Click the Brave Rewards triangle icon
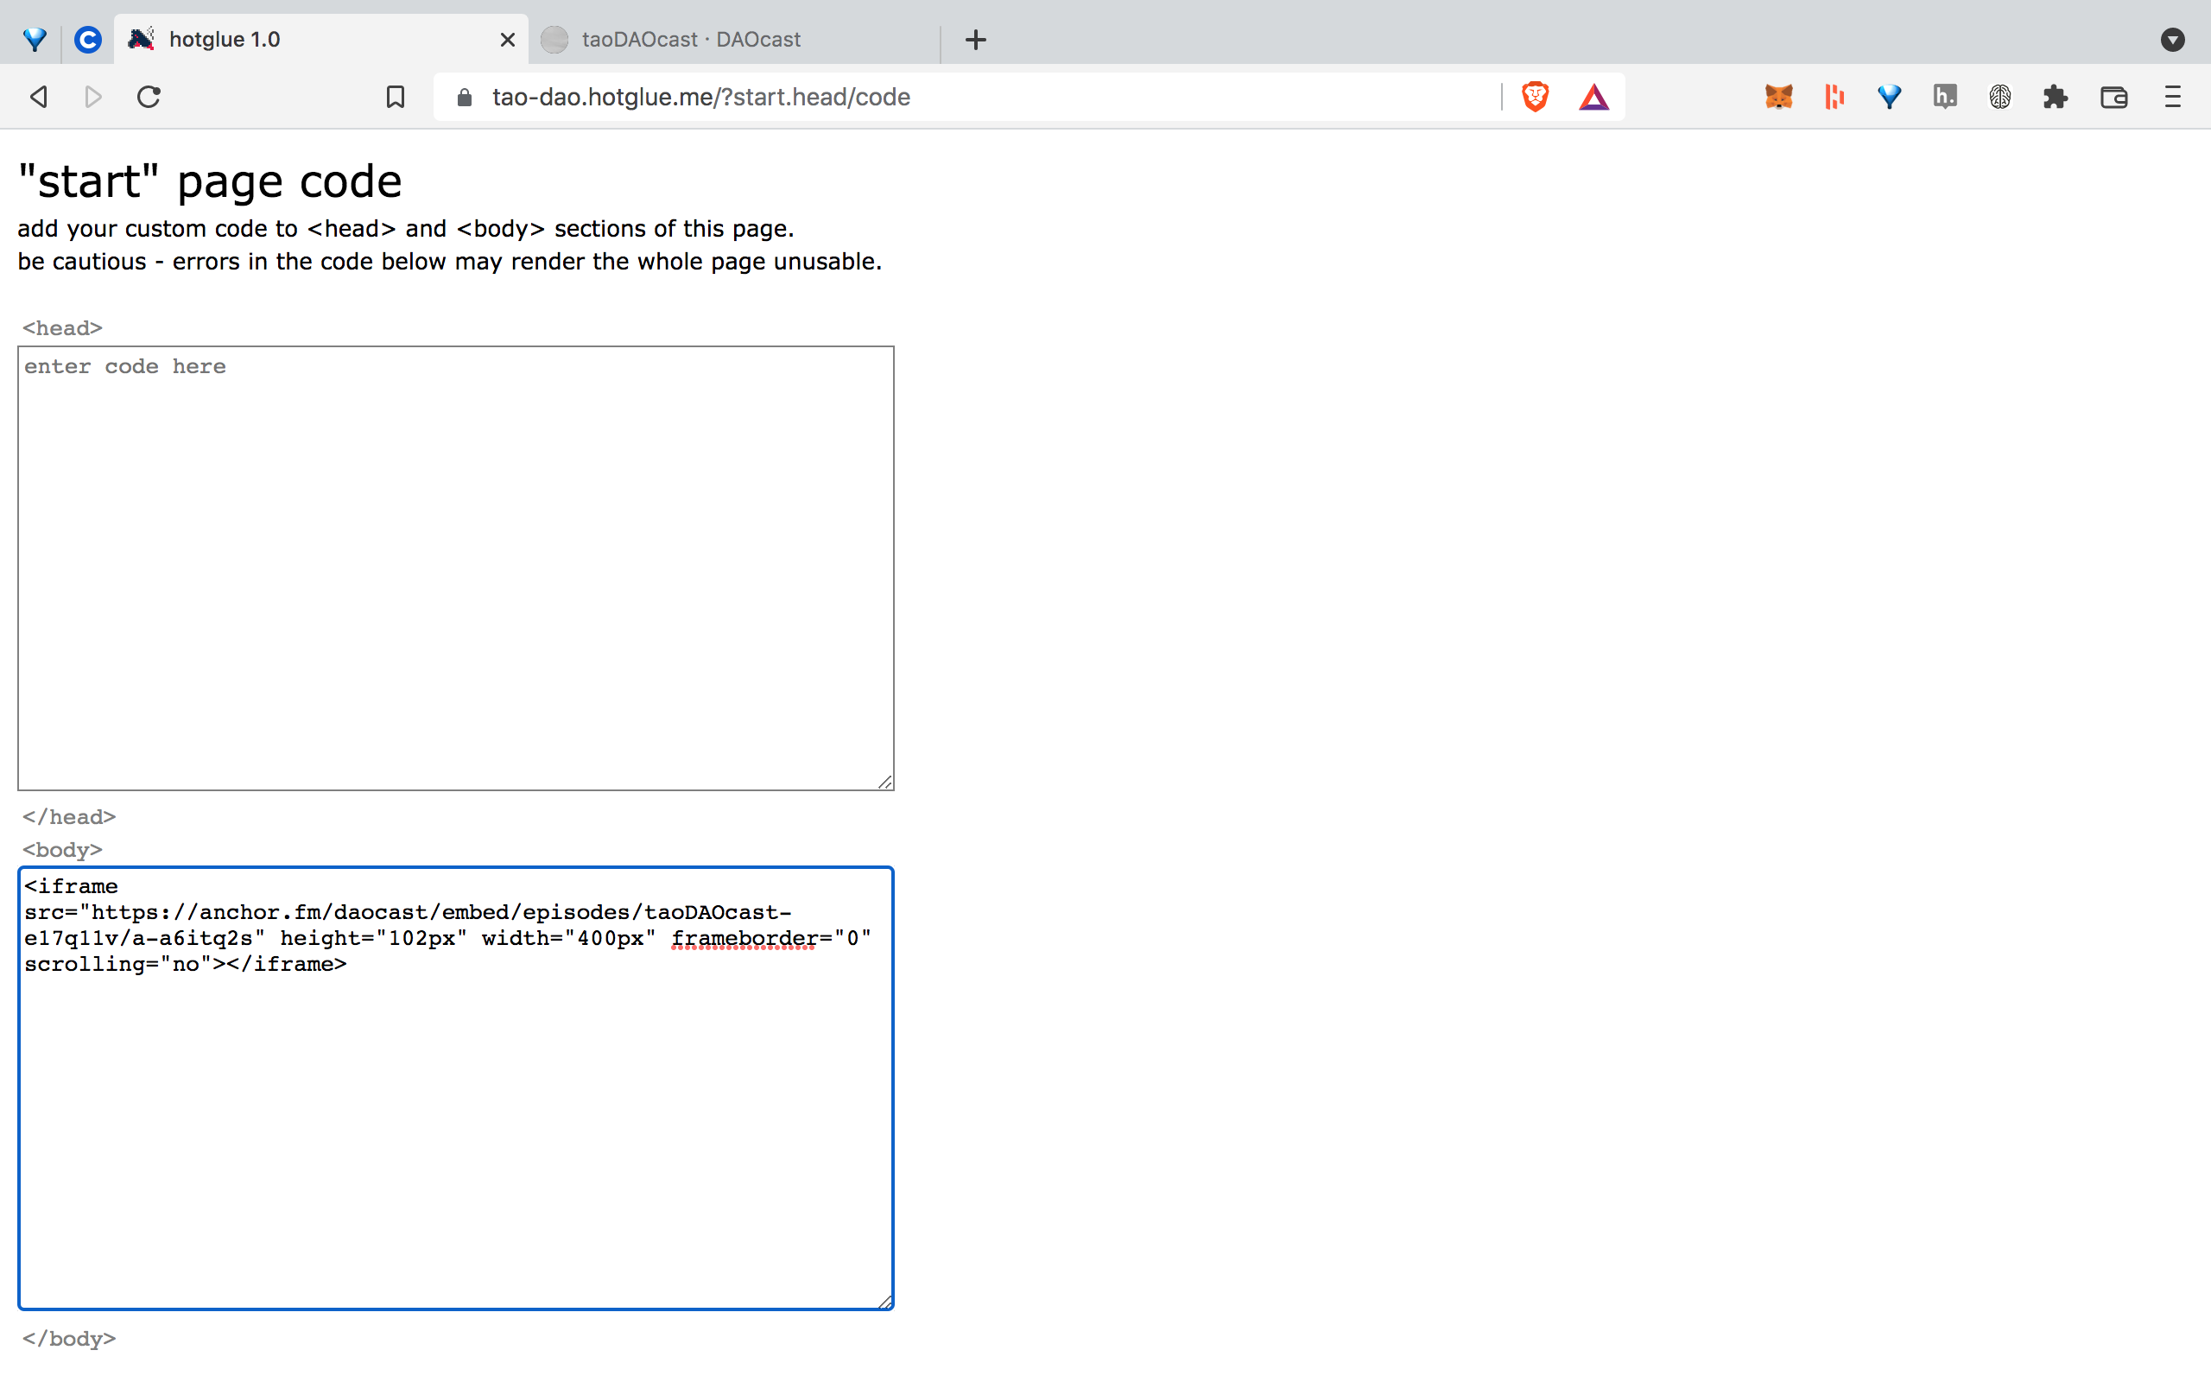Viewport: 2211px width, 1382px height. [x=1593, y=97]
